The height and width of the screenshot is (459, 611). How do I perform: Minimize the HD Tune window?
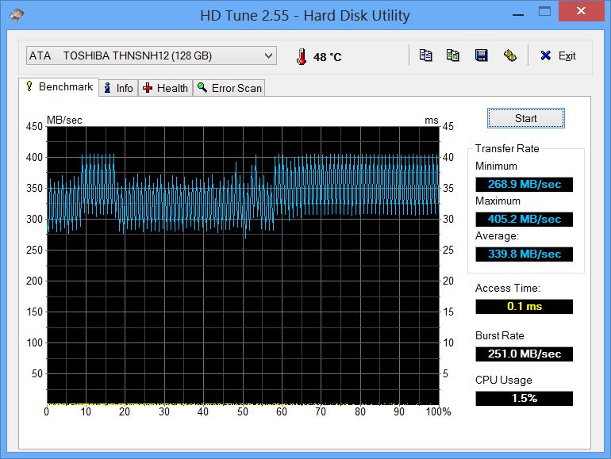click(518, 15)
